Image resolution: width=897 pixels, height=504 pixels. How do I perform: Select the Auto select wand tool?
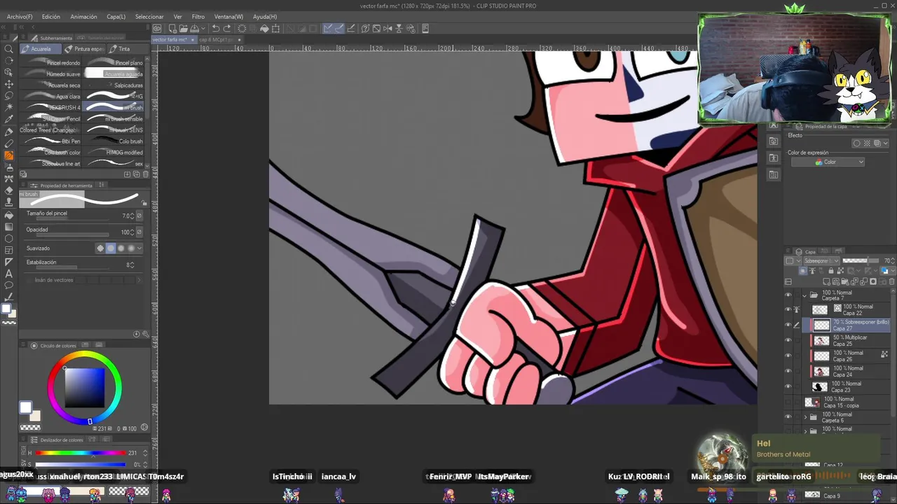[9, 108]
